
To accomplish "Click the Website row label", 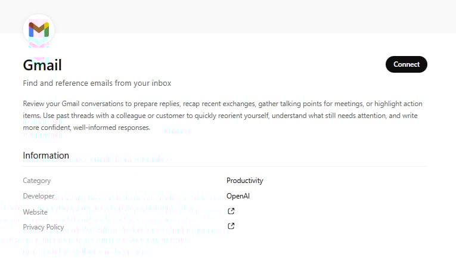I will pyautogui.click(x=35, y=212).
